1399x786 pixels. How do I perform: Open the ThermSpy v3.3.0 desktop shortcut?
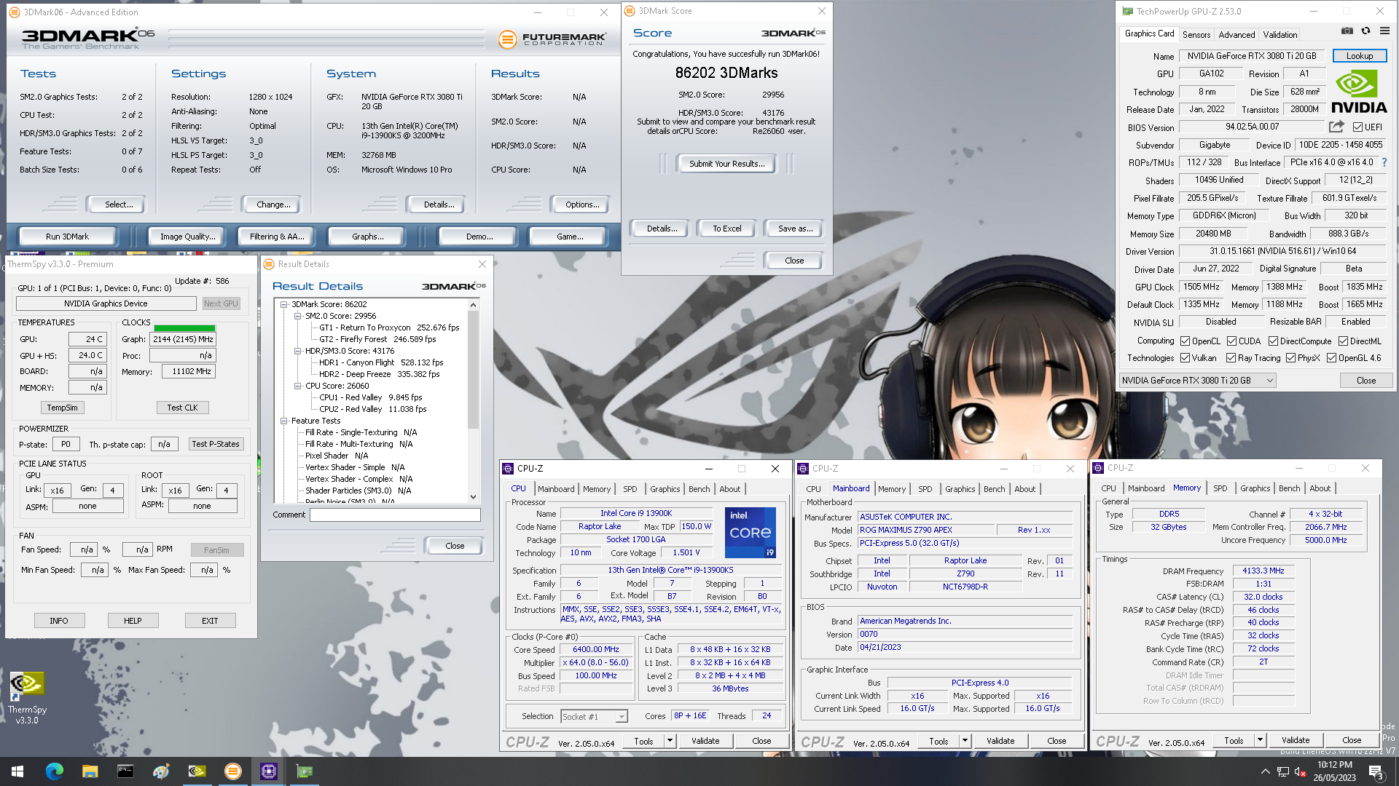27,698
